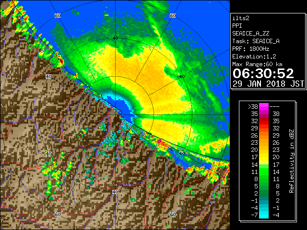
Task: Click the "SEAICE_A_ZZ" product name
Action: point(250,34)
